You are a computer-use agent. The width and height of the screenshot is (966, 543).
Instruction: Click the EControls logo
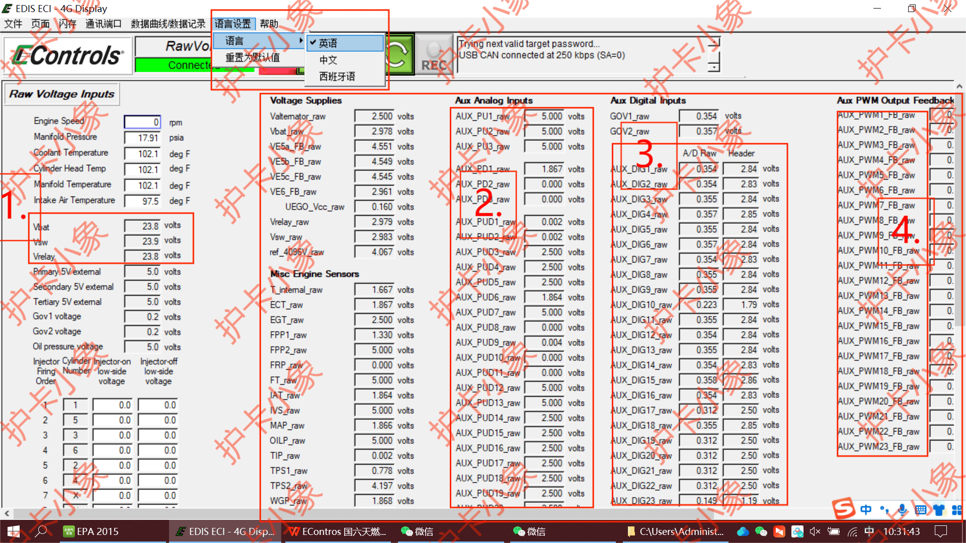pyautogui.click(x=68, y=55)
